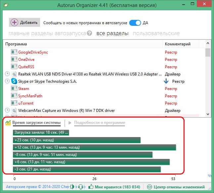Select uTorrent row text
This screenshot has height=193, width=214.
coord(26,103)
